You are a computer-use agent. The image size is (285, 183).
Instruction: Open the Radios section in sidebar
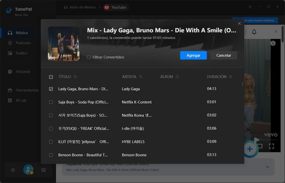(x=17, y=53)
